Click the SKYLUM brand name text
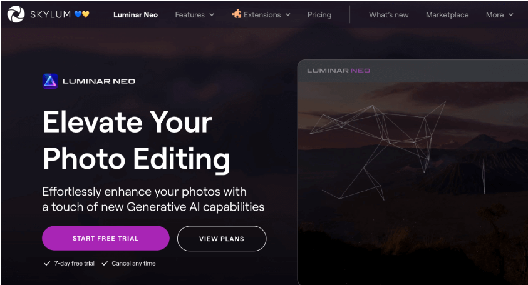The width and height of the screenshot is (528, 285). 51,14
